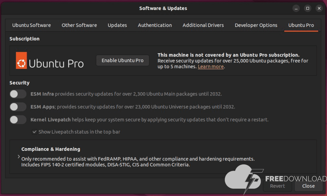Click the Enable Ubuntu Pro button
This screenshot has height=196, width=327.
[123, 60]
